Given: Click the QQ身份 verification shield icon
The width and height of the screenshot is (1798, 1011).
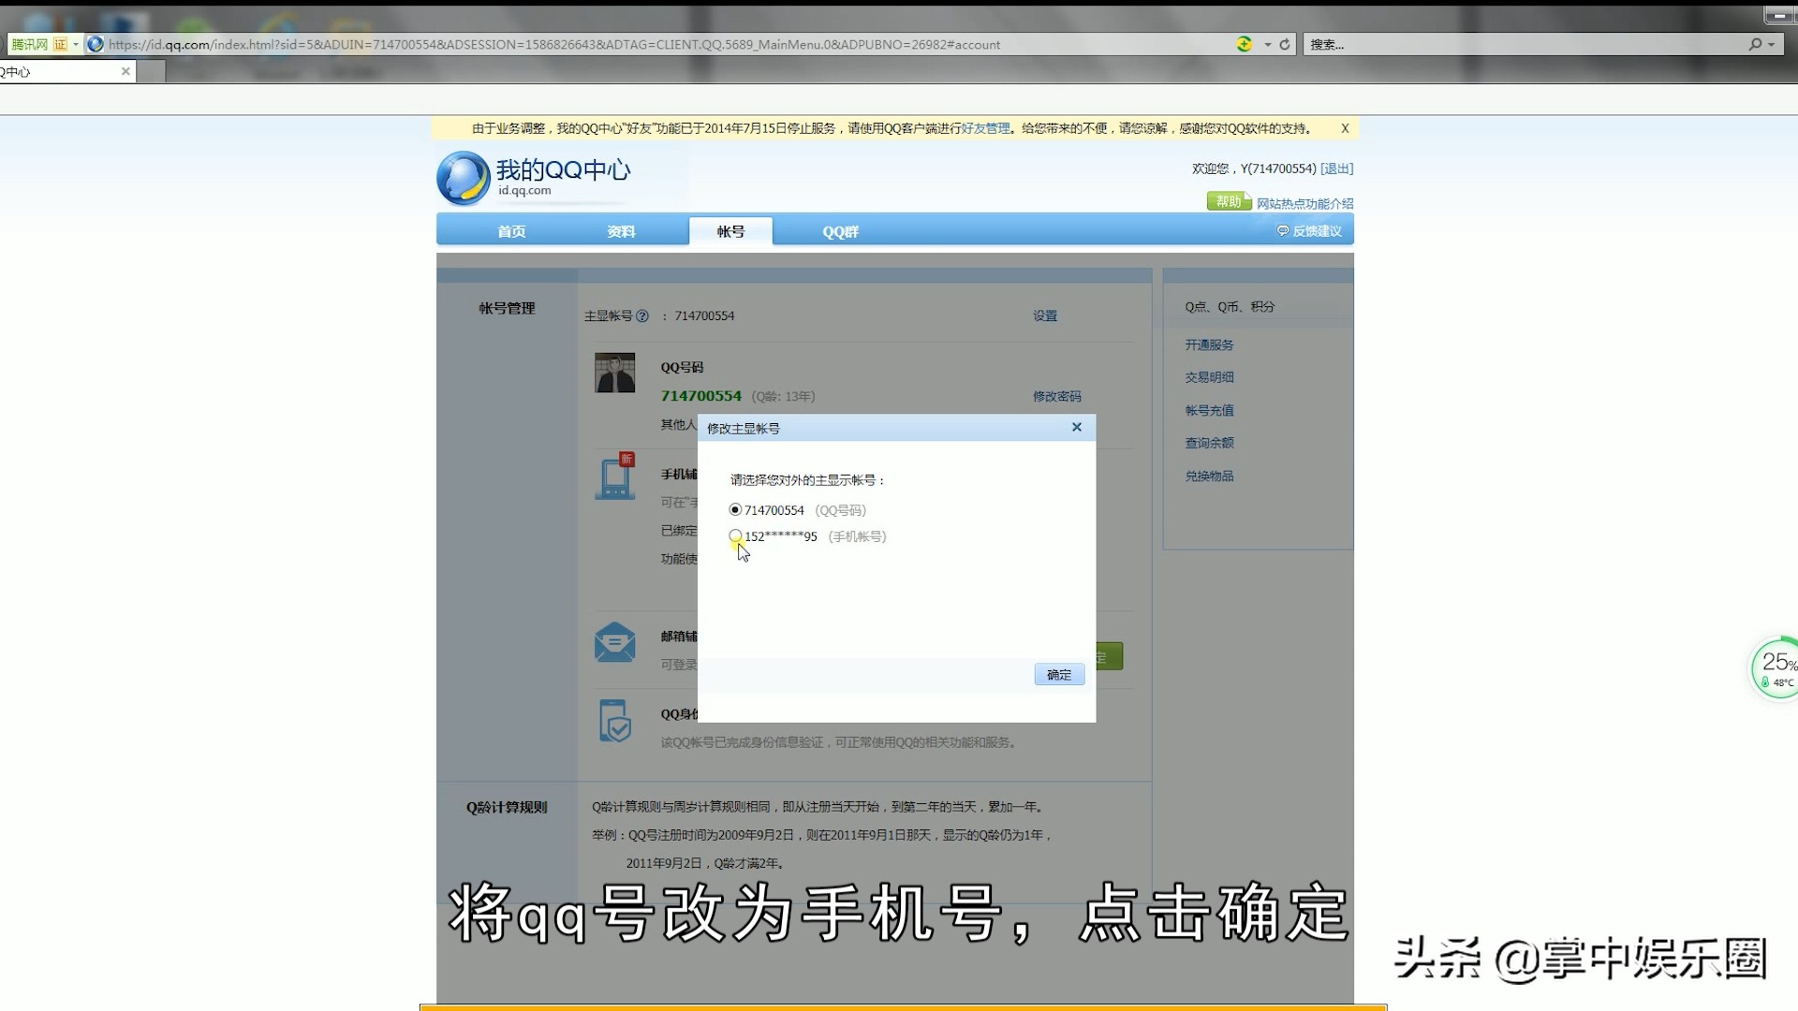Looking at the screenshot, I should pyautogui.click(x=614, y=721).
